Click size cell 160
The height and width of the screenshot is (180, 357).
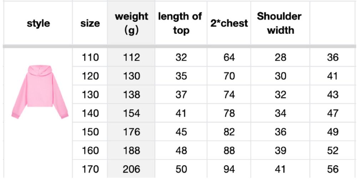tap(90, 150)
